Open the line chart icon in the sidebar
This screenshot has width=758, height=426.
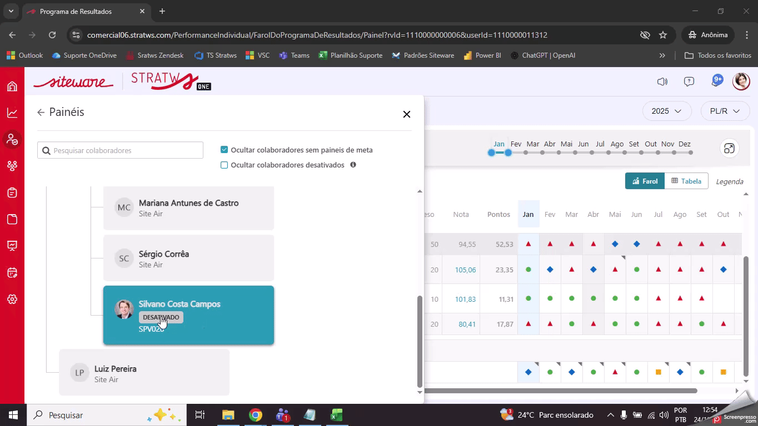coord(12,113)
